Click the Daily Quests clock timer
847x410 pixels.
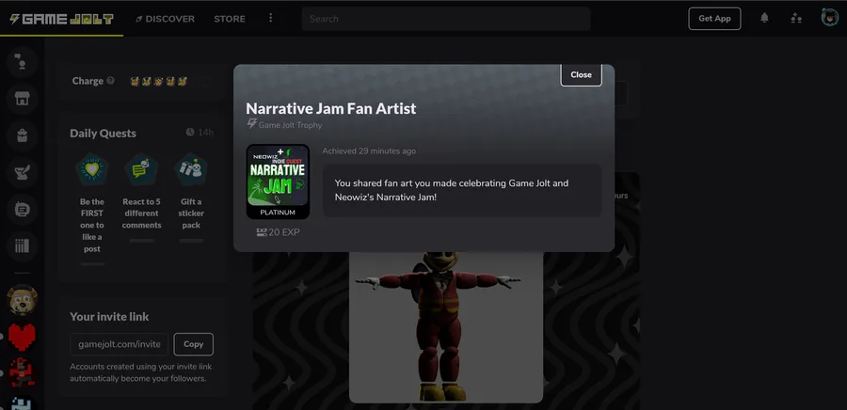point(200,133)
